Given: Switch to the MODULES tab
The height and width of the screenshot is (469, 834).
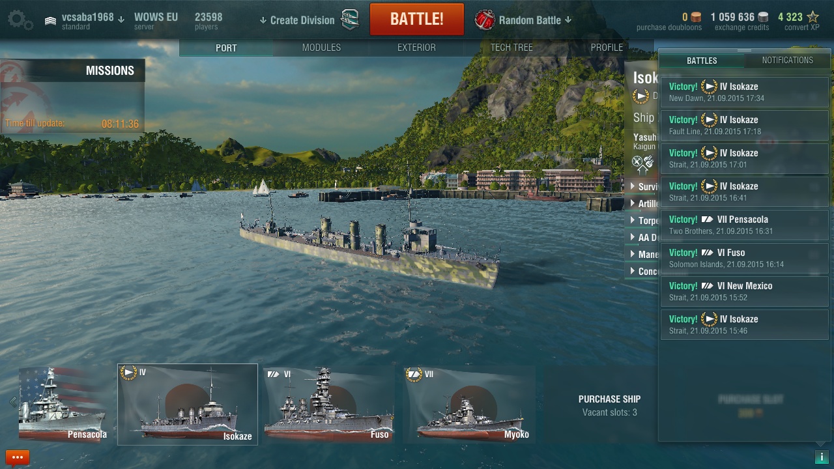Looking at the screenshot, I should 321,48.
